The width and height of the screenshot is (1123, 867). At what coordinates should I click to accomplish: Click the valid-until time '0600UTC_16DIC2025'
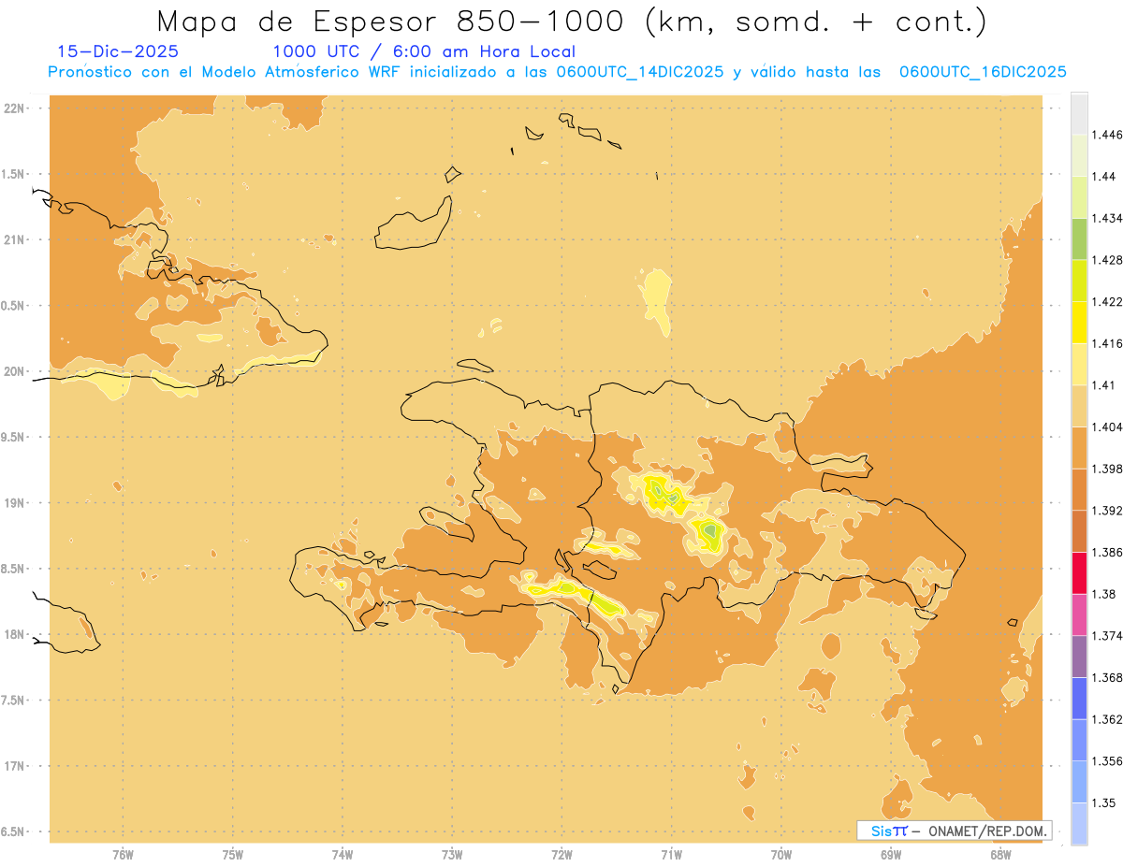click(983, 72)
